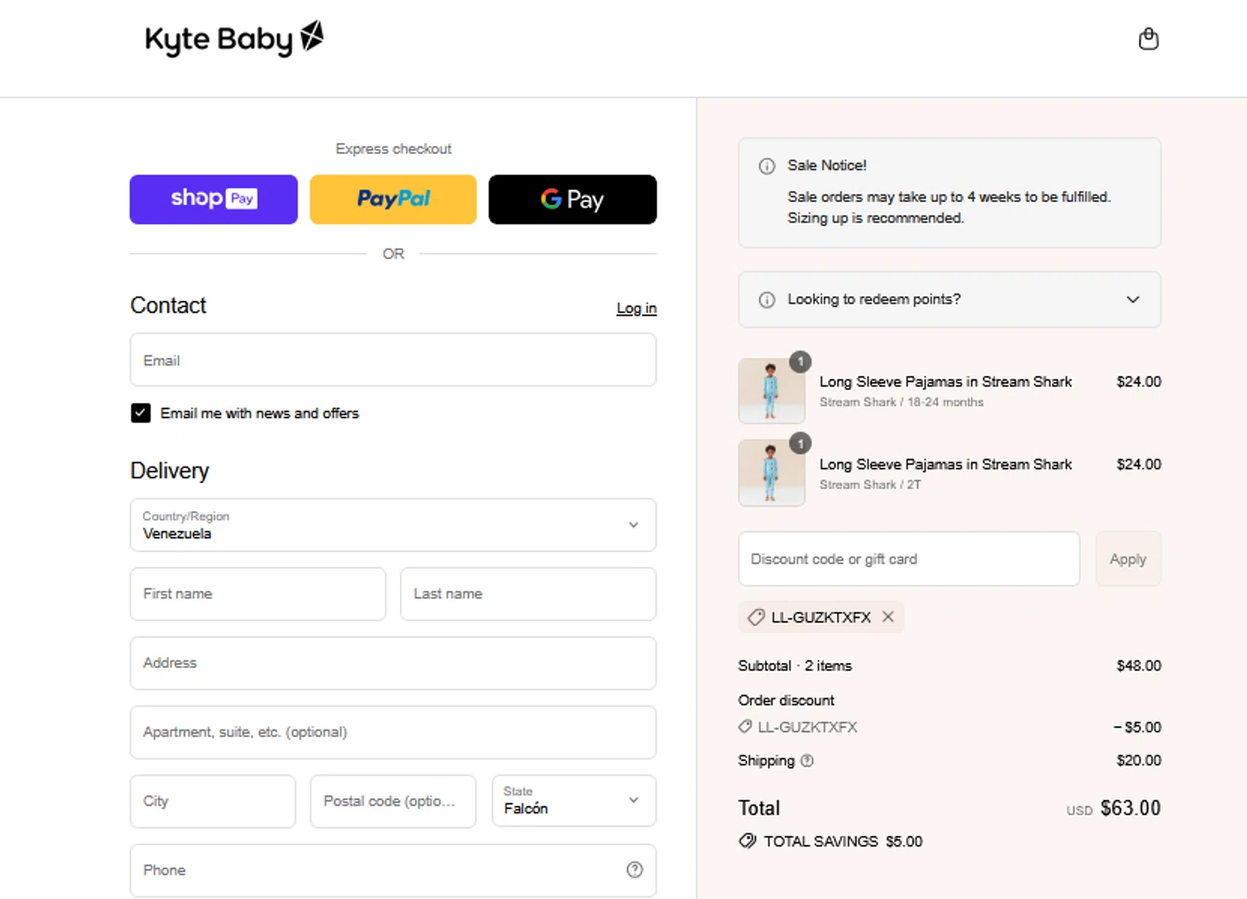Click 'Subtotal · 2 items' text

click(x=795, y=666)
